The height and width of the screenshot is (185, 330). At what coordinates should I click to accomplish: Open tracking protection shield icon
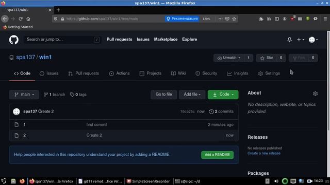tap(56, 18)
